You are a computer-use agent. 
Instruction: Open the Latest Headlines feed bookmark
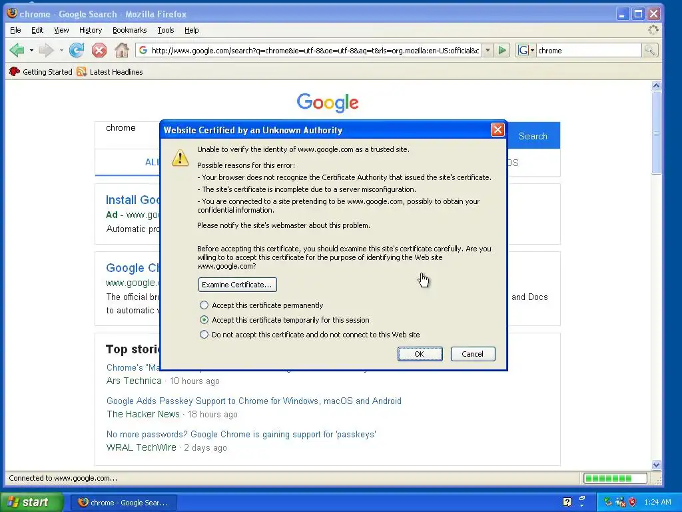[x=110, y=72]
